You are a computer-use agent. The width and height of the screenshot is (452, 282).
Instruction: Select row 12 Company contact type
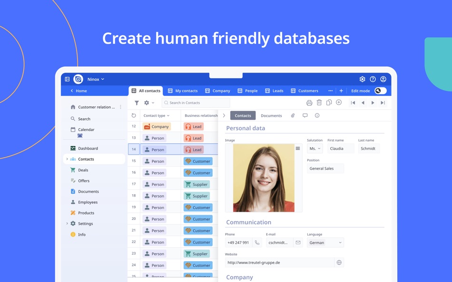pyautogui.click(x=157, y=127)
